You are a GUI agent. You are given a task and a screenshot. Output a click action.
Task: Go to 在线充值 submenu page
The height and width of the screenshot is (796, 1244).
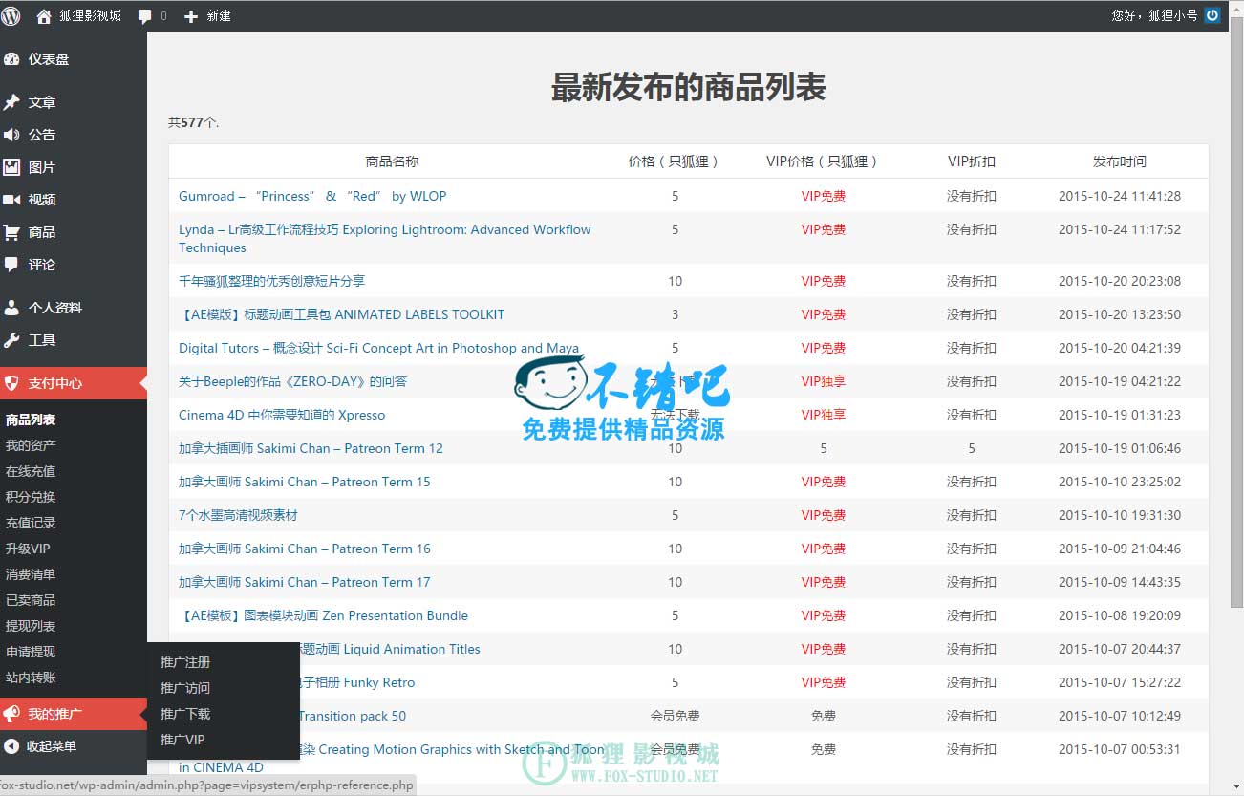[31, 471]
